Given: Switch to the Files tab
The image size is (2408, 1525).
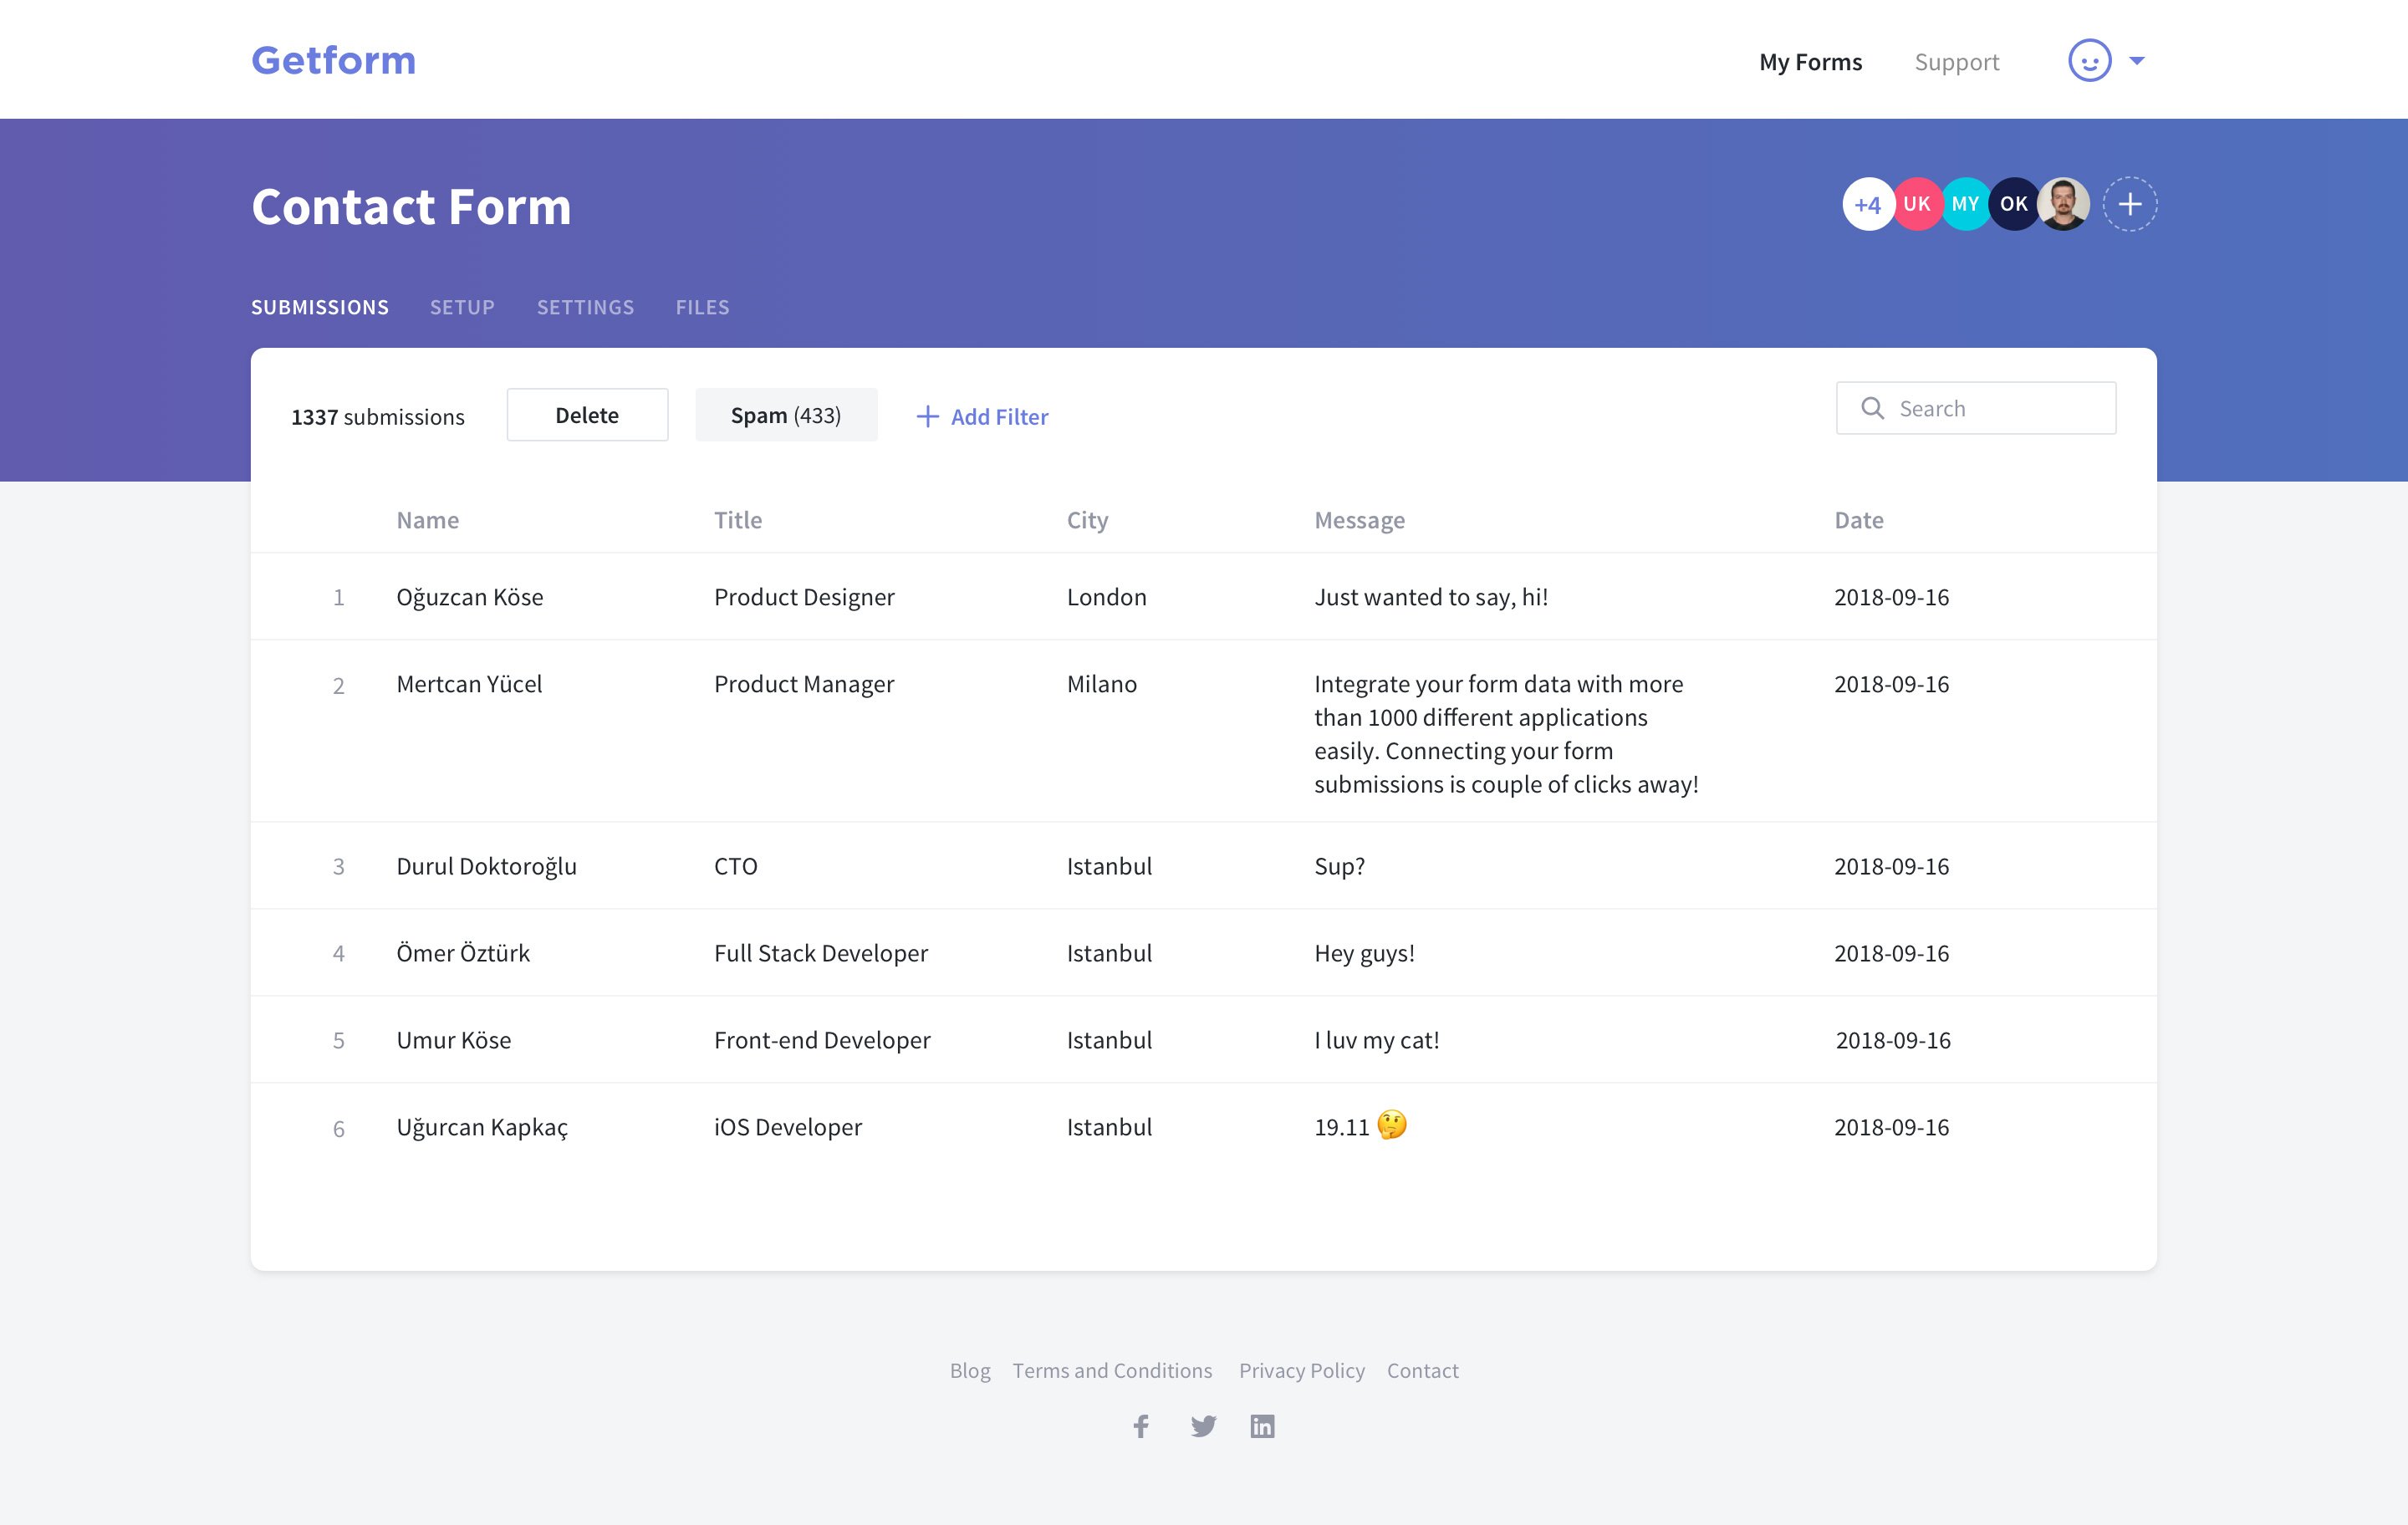Looking at the screenshot, I should click(x=702, y=307).
